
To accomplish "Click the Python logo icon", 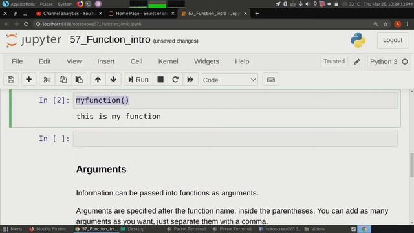I will click(358, 40).
